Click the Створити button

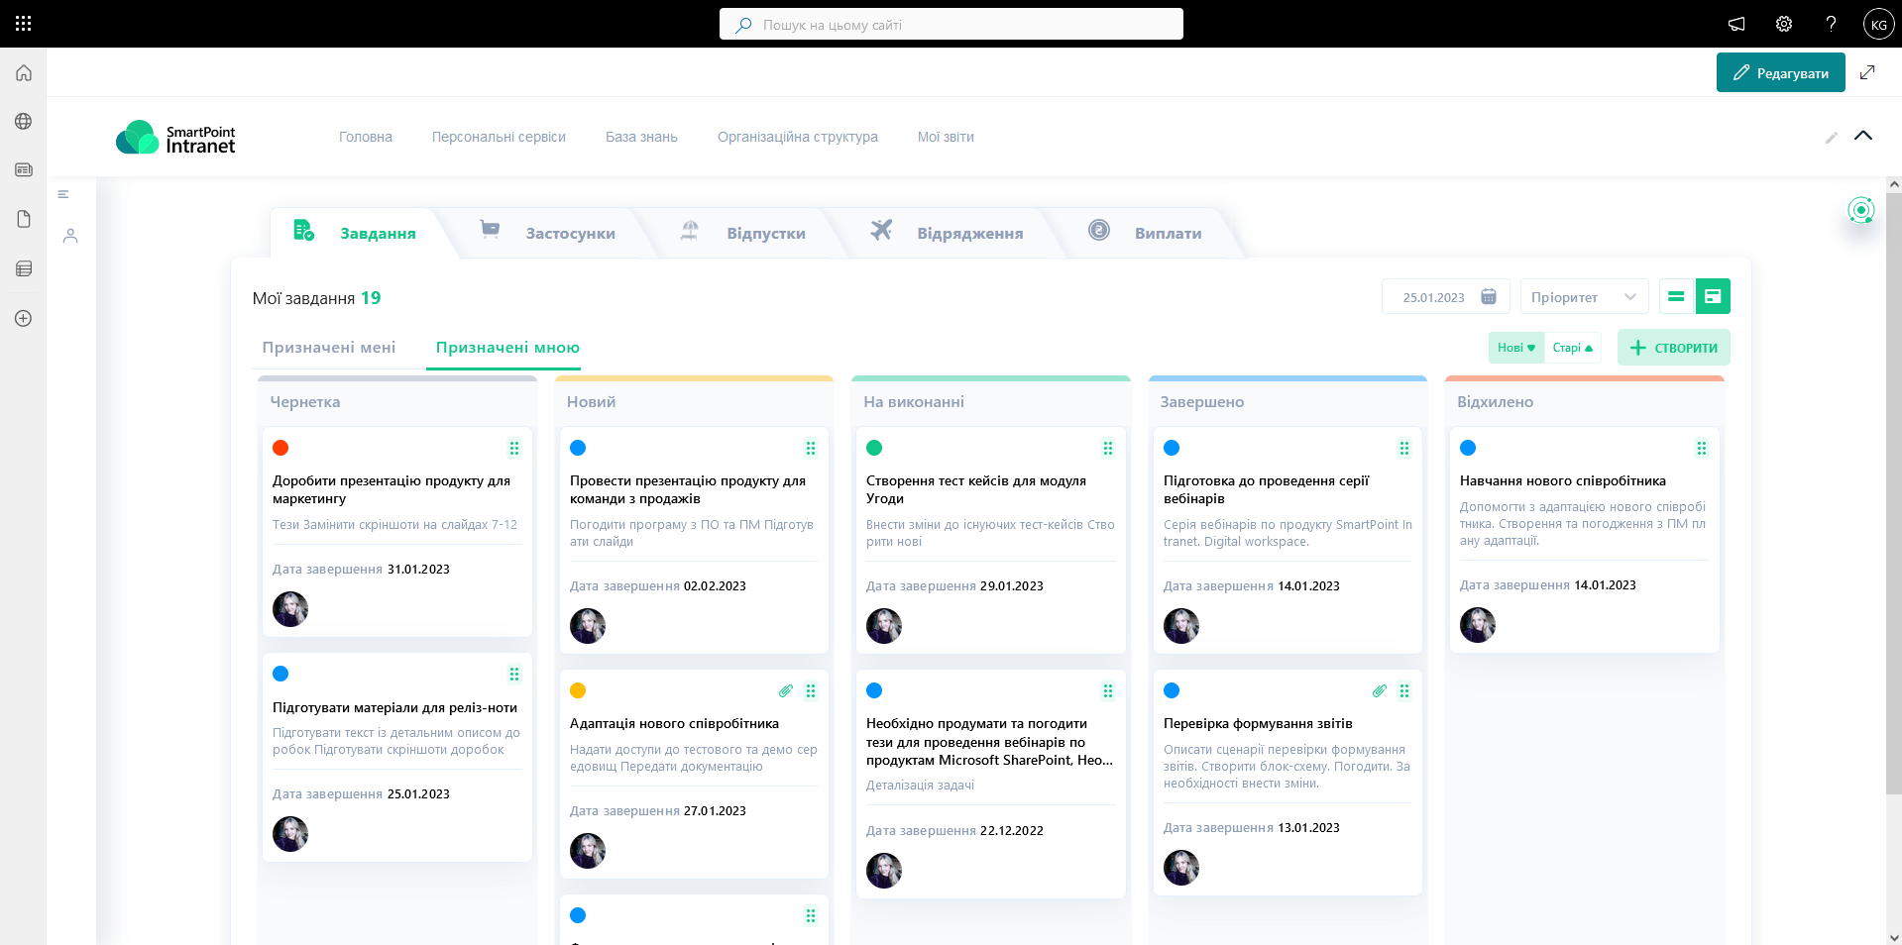[x=1673, y=348]
